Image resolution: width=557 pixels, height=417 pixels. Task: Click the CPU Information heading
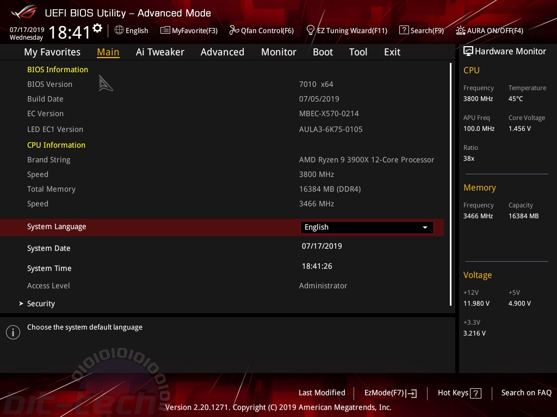click(x=56, y=145)
